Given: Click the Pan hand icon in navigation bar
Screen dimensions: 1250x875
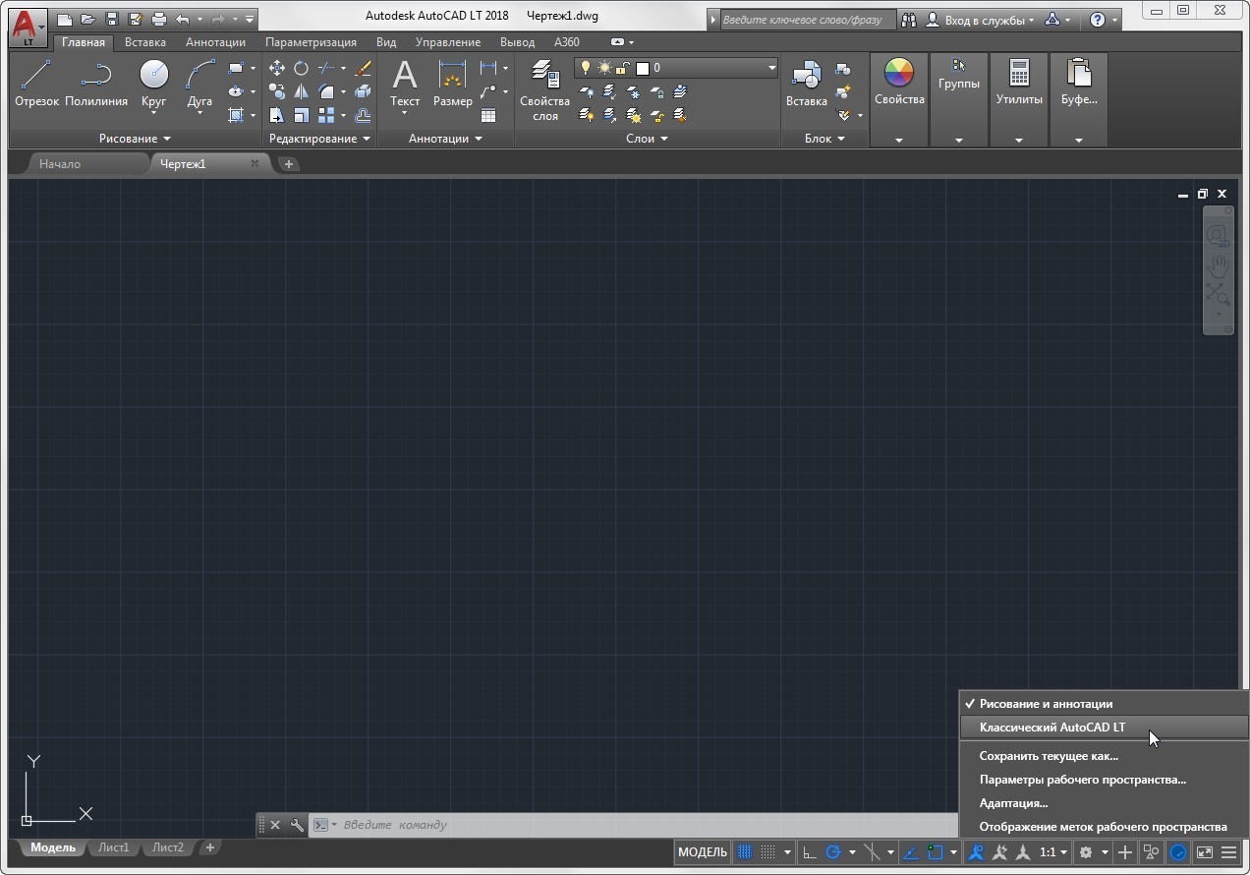Looking at the screenshot, I should coord(1219,264).
